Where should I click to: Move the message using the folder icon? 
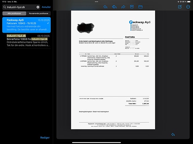click(140, 7)
